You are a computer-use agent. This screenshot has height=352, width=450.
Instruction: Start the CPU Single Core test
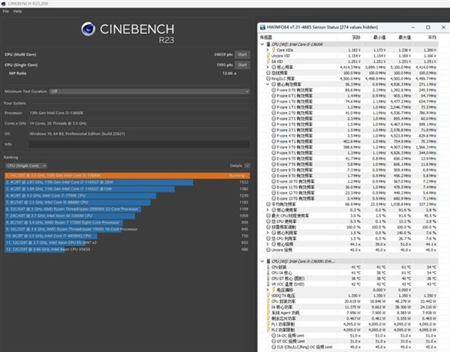pos(242,65)
